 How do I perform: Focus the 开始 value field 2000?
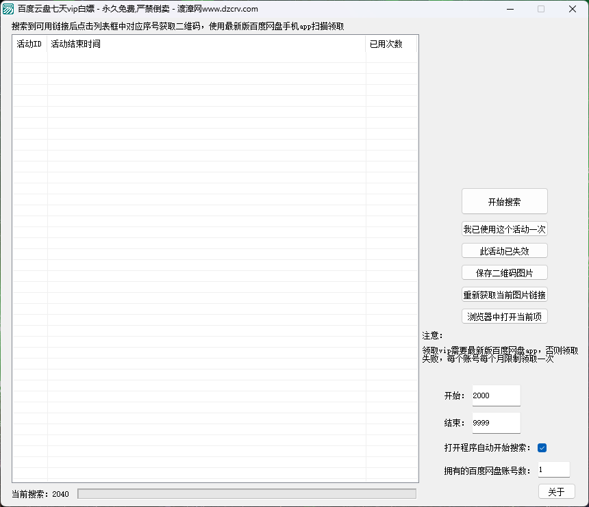tap(497, 395)
